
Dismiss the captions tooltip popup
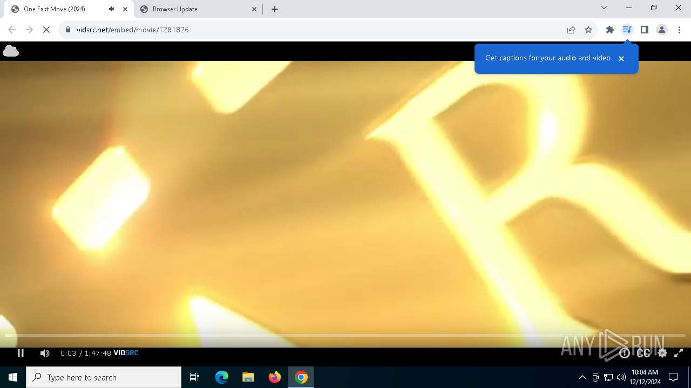coord(621,58)
